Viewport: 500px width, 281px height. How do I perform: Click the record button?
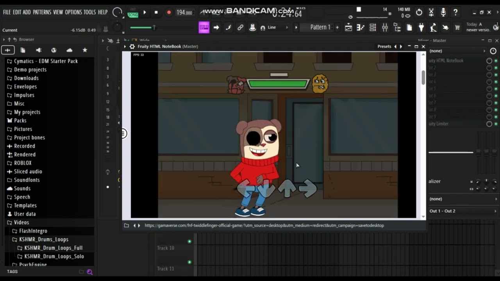click(x=169, y=12)
